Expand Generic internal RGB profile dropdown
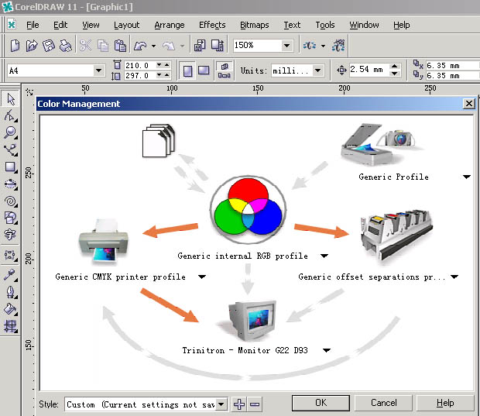Image resolution: width=480 pixels, height=416 pixels. (324, 256)
